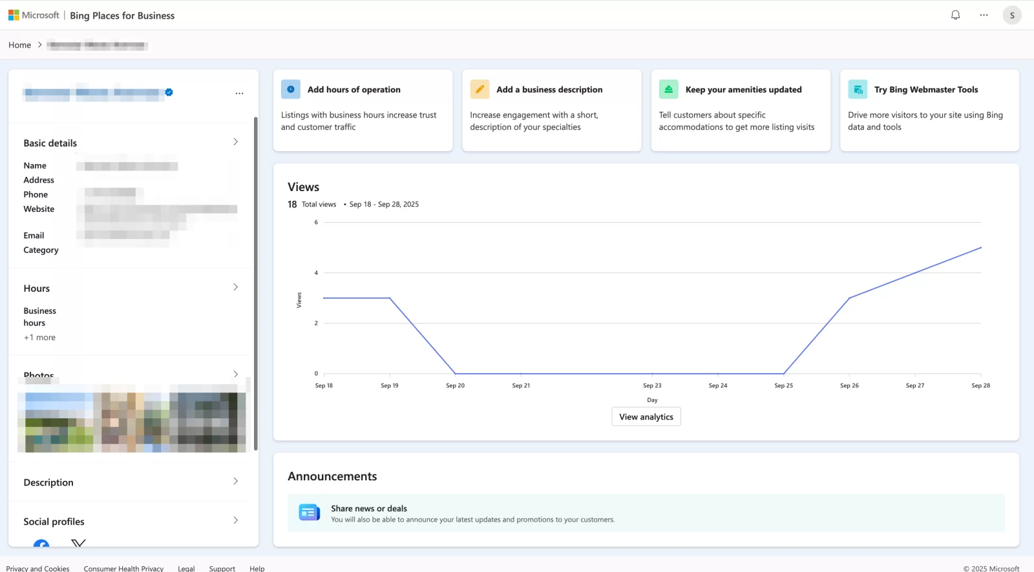The image size is (1034, 572).
Task: Click the left panel vertical scrollbar
Action: tap(255, 284)
